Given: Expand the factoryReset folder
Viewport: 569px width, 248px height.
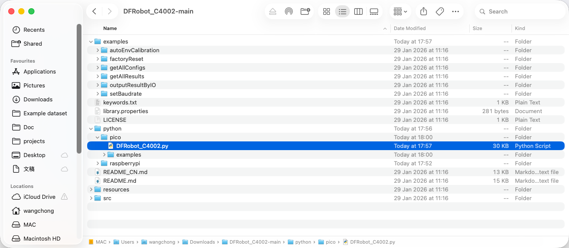Looking at the screenshot, I should tap(98, 59).
